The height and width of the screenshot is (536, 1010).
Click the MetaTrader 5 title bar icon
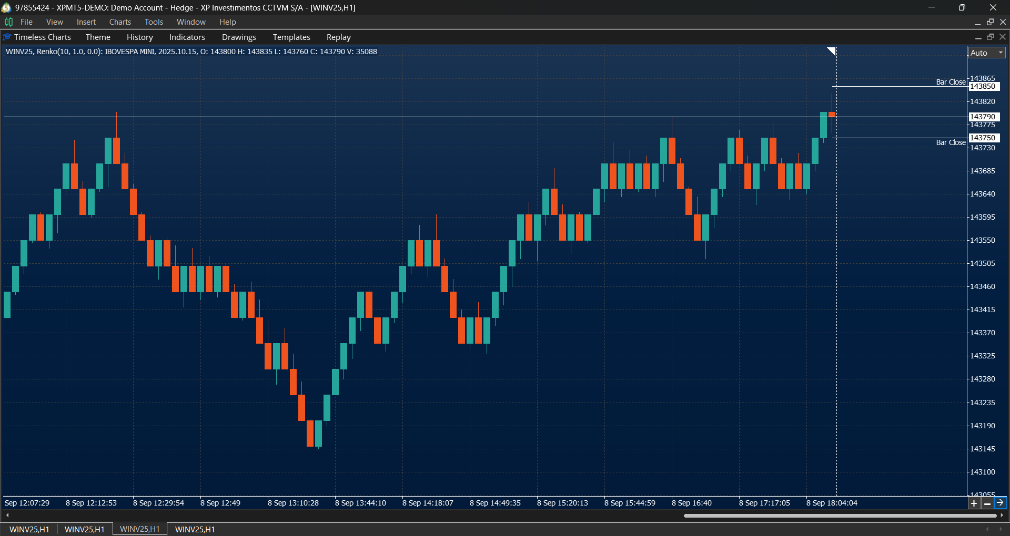[x=6, y=7]
